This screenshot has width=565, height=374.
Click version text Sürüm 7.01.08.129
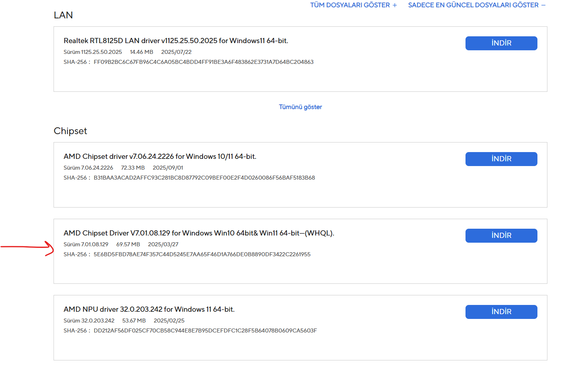(86, 244)
